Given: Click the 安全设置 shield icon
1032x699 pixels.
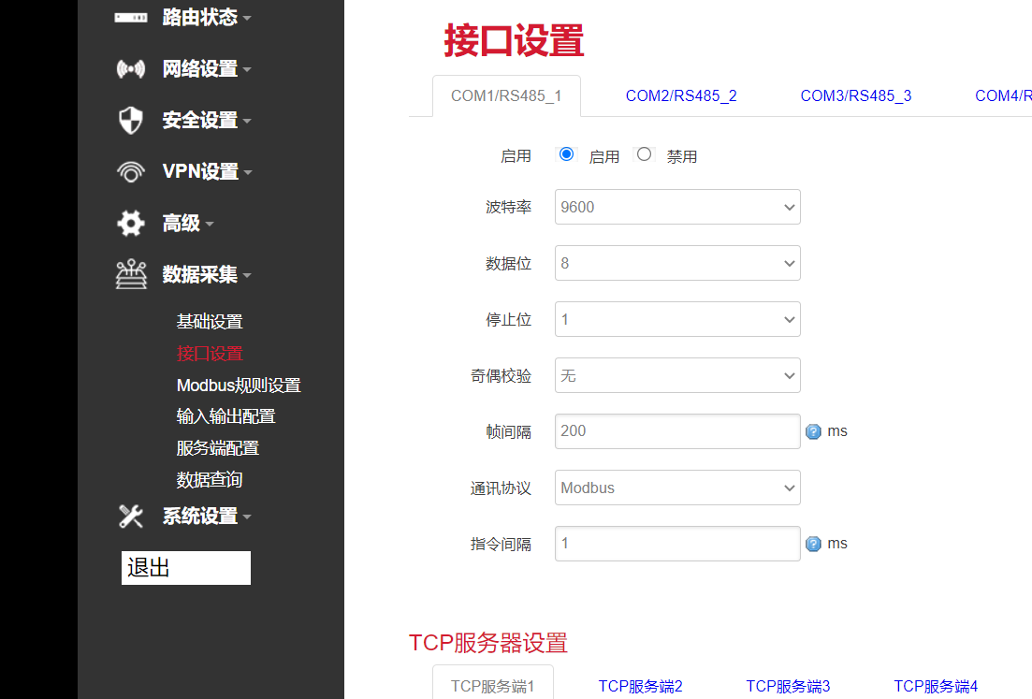Looking at the screenshot, I should (x=130, y=119).
